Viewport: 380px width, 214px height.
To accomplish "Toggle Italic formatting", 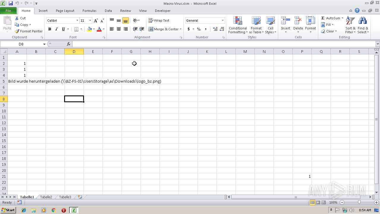I will tap(56, 29).
